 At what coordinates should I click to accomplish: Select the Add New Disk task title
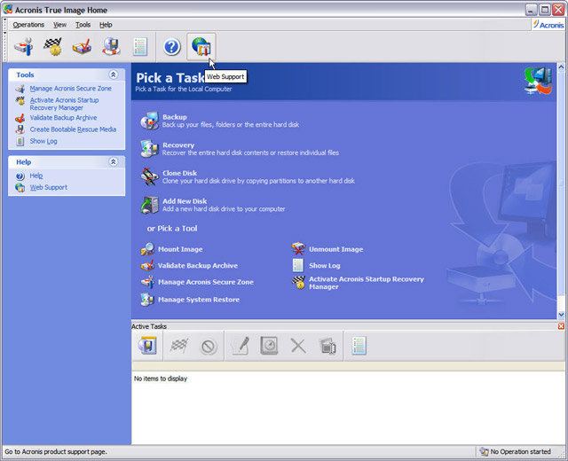coord(185,201)
